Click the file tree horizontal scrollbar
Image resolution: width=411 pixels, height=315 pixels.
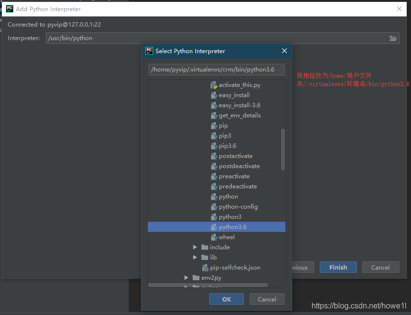[208, 285]
